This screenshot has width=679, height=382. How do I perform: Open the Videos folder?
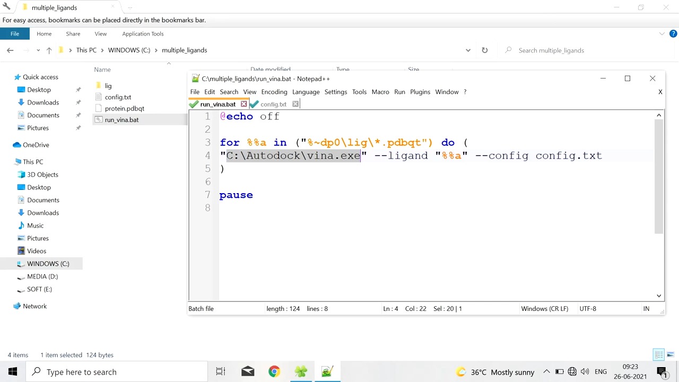coord(37,251)
